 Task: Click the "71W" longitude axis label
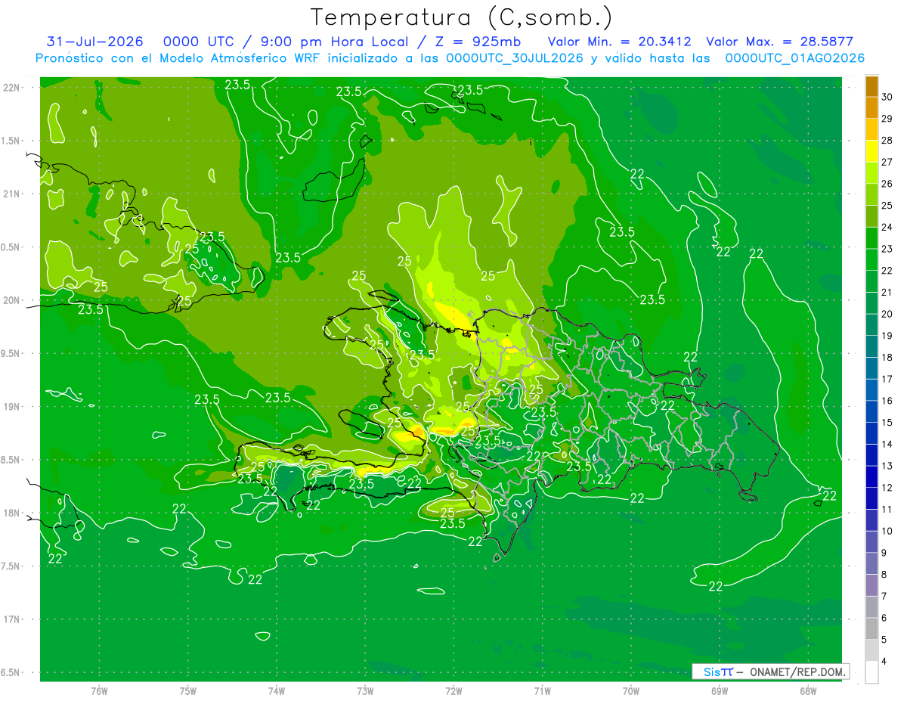[542, 691]
